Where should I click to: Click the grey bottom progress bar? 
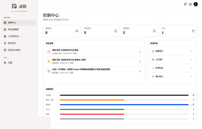[x=92, y=119]
